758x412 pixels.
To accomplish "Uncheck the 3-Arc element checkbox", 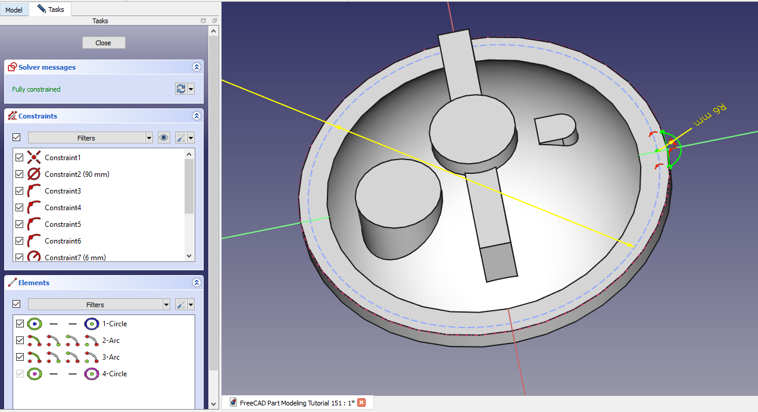I will click(20, 357).
